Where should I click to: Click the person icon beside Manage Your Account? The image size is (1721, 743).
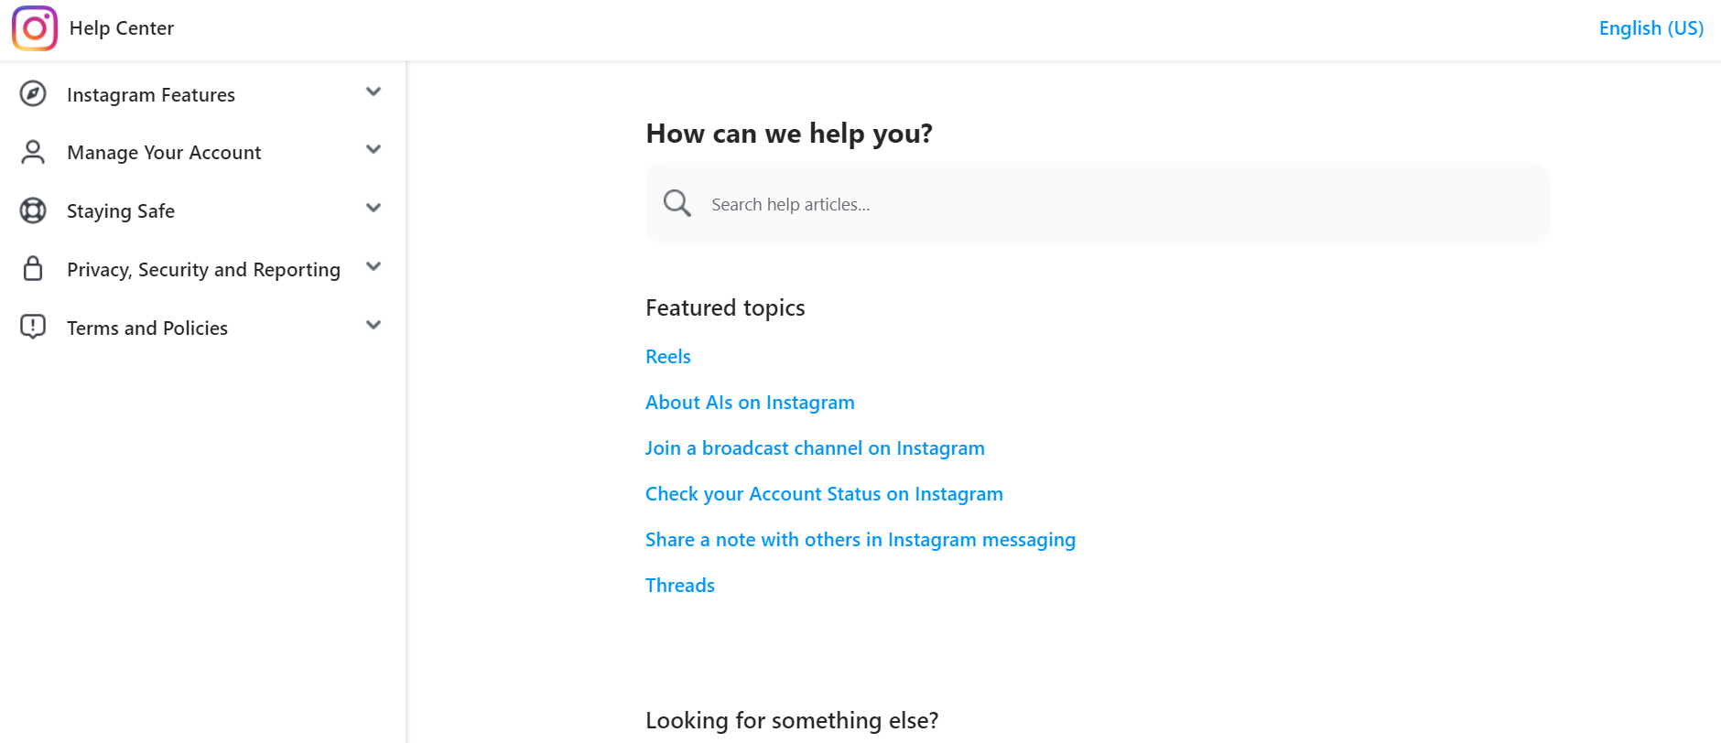33,152
